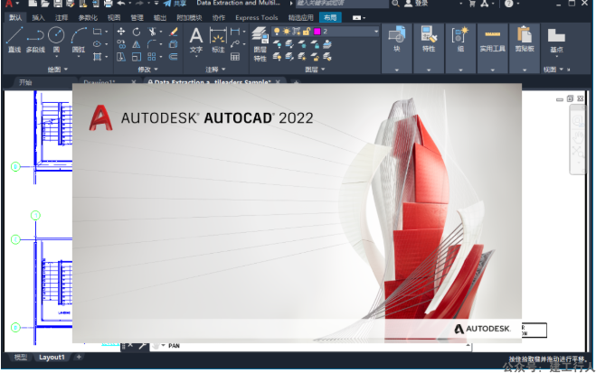
Task: Click the Array tool icon
Action: pyautogui.click(x=152, y=57)
